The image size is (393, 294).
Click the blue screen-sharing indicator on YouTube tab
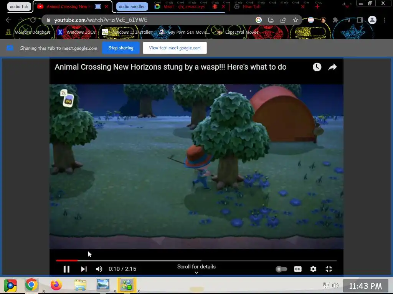pyautogui.click(x=98, y=7)
